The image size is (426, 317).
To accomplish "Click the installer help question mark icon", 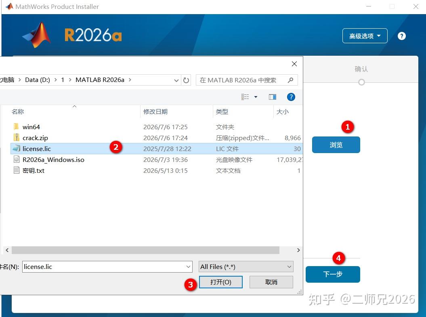I will pos(401,36).
